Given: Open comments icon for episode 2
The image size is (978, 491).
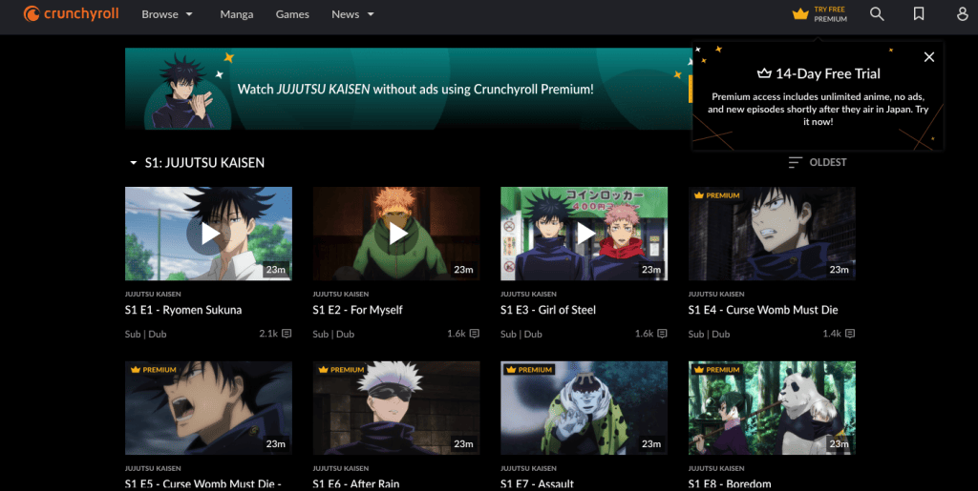Looking at the screenshot, I should 475,334.
